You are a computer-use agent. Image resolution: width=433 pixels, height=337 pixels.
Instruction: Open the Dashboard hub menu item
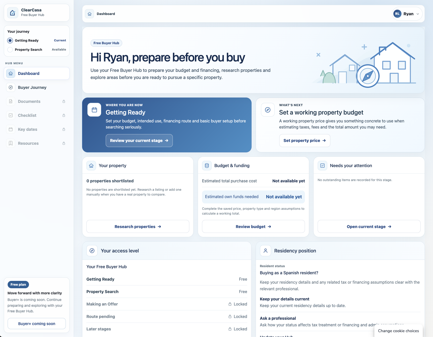[37, 73]
